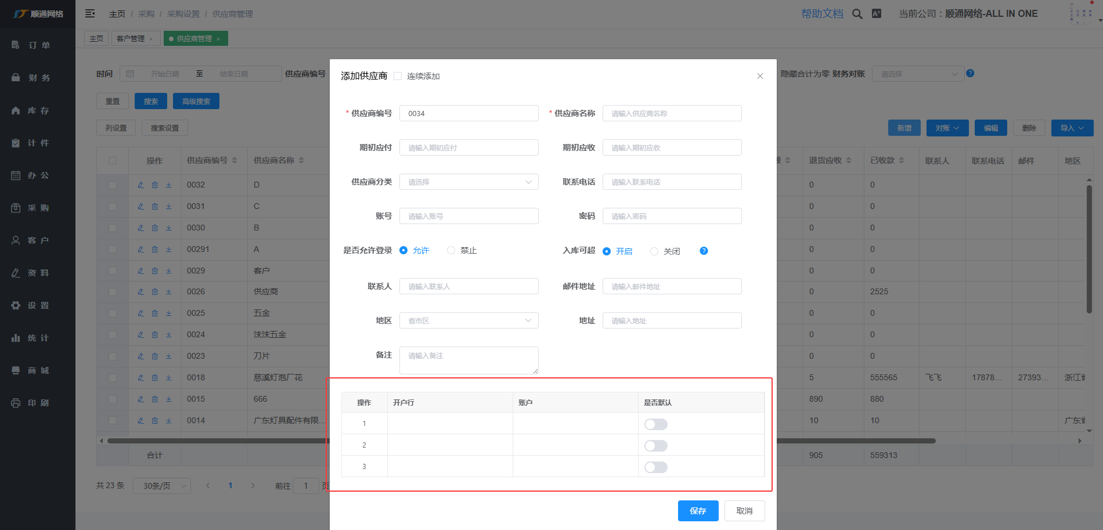Open the 地区 省市区 dropdown
Image resolution: width=1103 pixels, height=530 pixels.
coord(469,320)
